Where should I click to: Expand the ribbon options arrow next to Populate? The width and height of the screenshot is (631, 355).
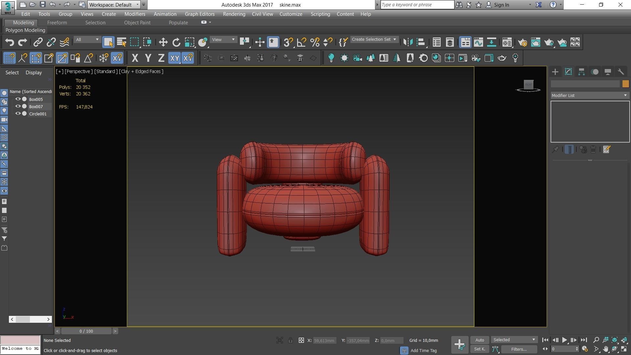pos(210,22)
